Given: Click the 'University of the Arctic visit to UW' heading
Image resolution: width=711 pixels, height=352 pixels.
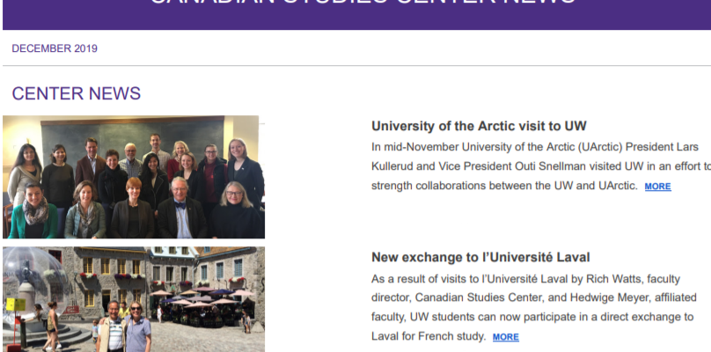Looking at the screenshot, I should (x=479, y=126).
